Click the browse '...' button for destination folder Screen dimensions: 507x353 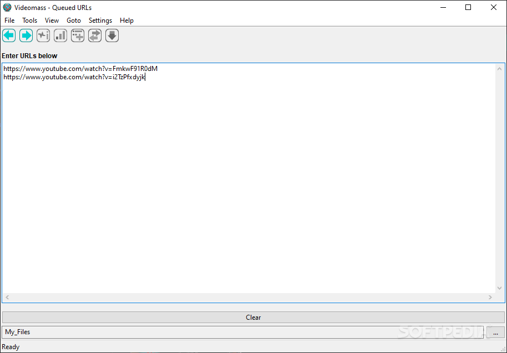[495, 332]
